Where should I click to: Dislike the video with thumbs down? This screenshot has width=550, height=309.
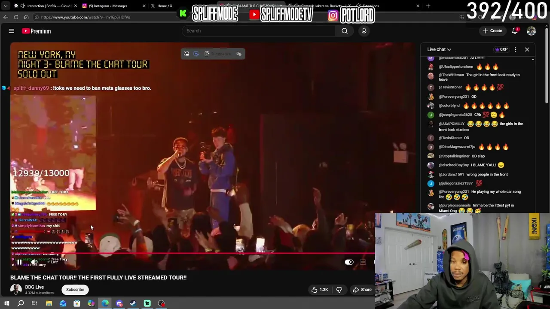pyautogui.click(x=339, y=290)
